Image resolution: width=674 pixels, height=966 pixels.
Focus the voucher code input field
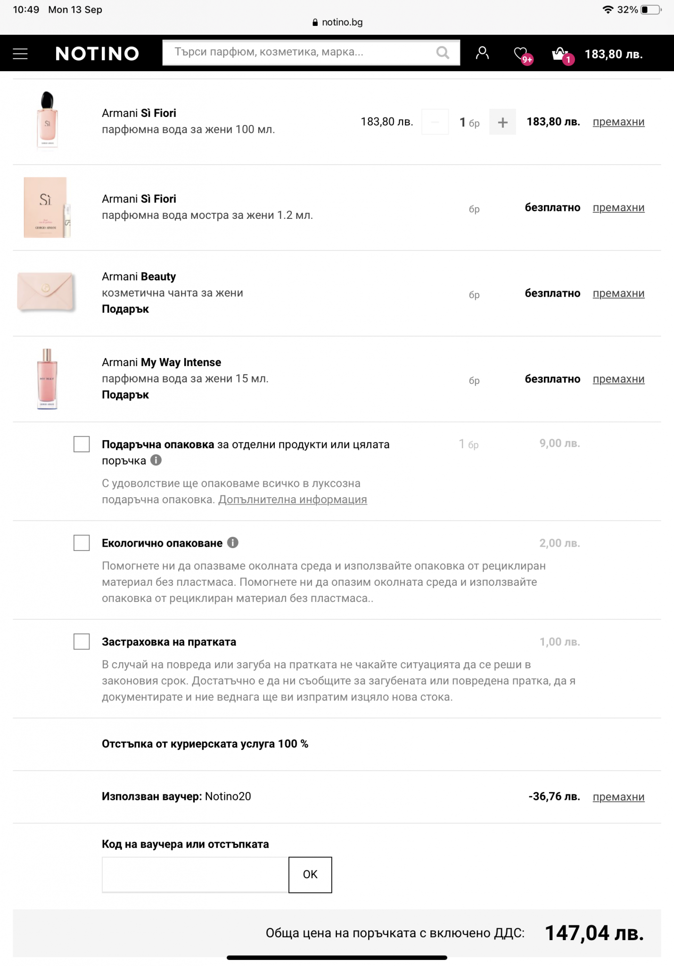coord(195,874)
